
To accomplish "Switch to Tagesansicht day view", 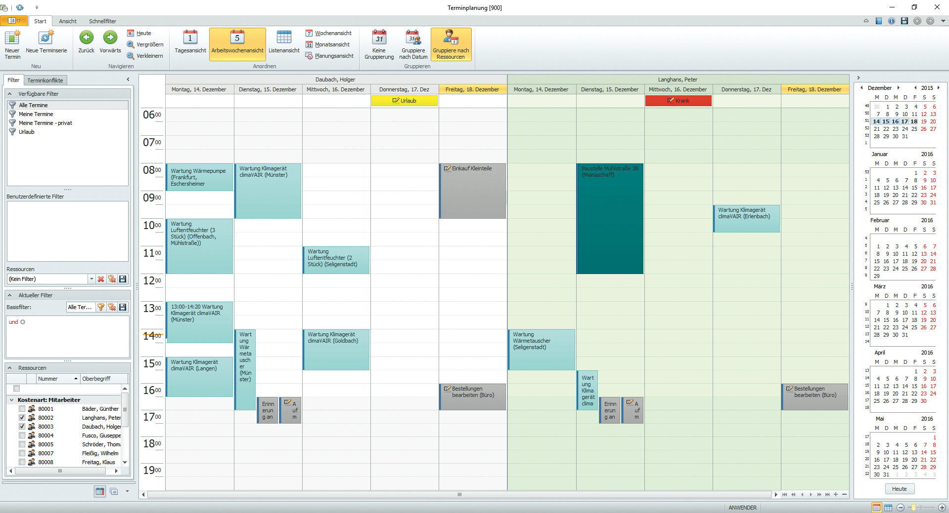I will pyautogui.click(x=190, y=42).
